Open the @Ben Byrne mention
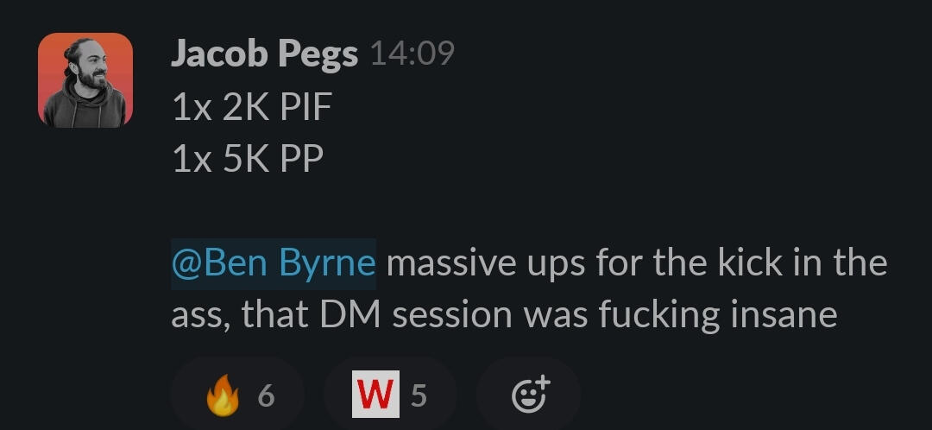Viewport: 932px width, 430px height. [274, 264]
